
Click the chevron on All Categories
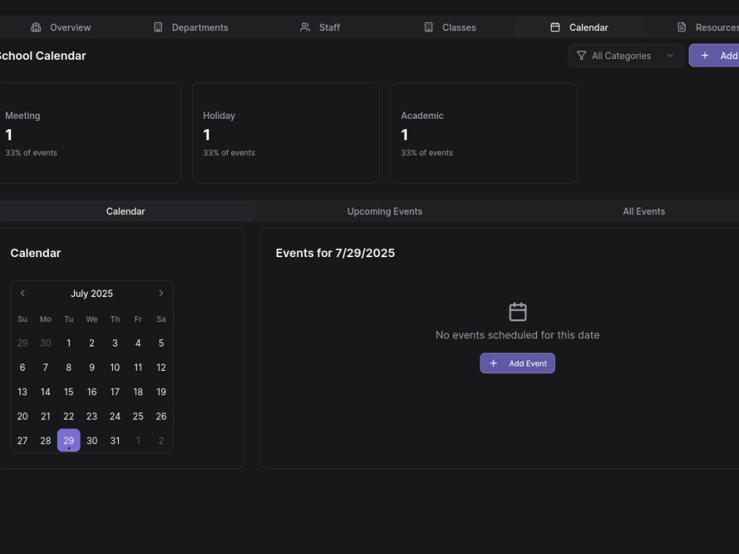click(670, 55)
